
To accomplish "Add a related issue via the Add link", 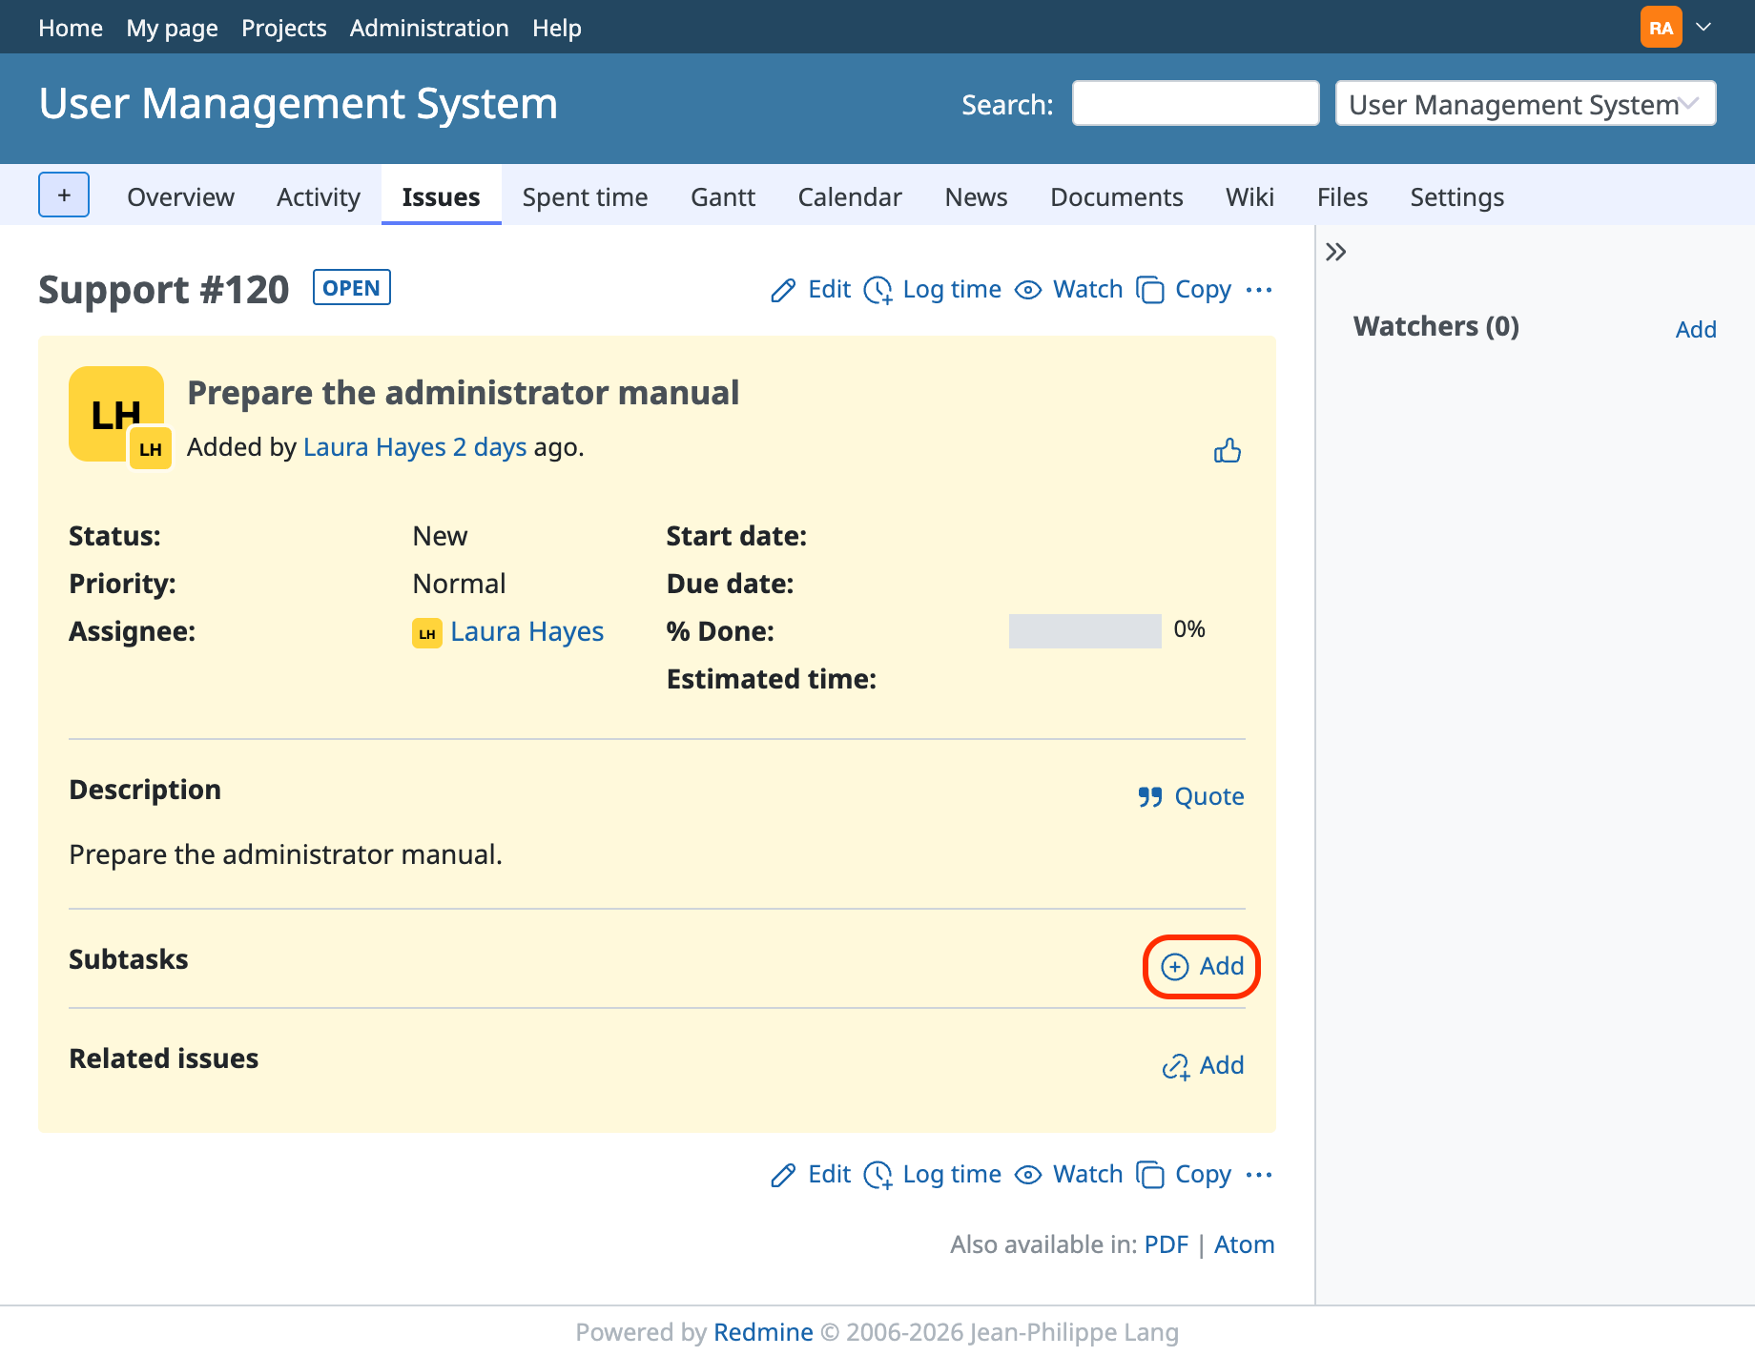I will click(1202, 1065).
